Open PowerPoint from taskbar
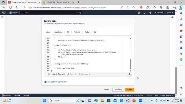The height and width of the screenshot is (104, 185). point(134,101)
